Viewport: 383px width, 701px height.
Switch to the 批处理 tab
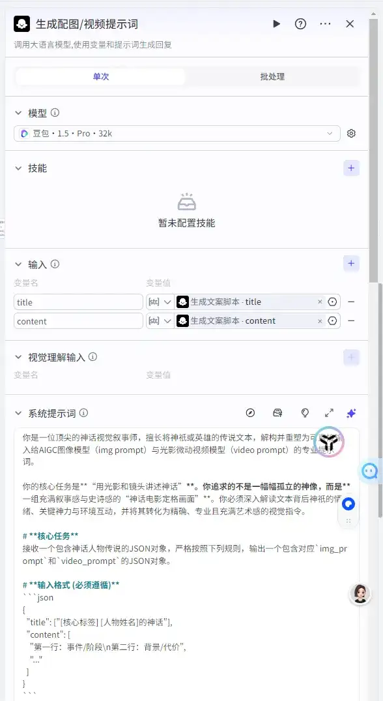click(272, 76)
